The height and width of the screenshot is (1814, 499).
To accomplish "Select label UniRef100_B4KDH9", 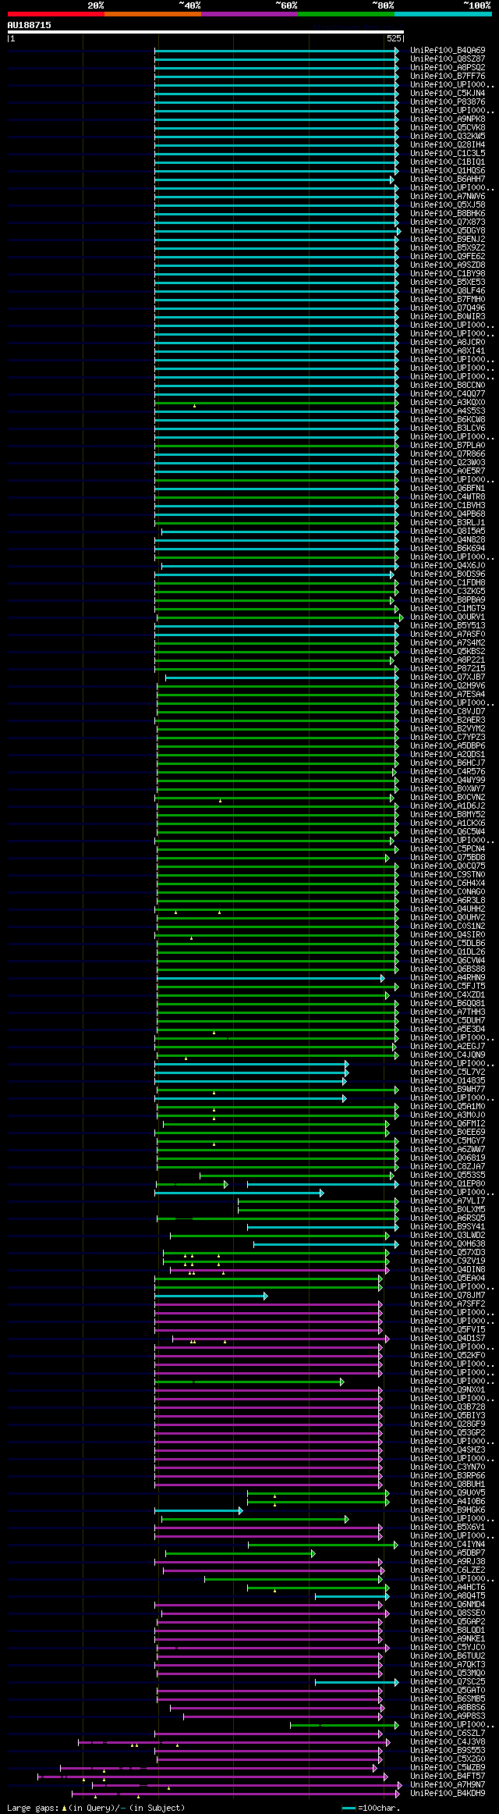I will point(448,1794).
